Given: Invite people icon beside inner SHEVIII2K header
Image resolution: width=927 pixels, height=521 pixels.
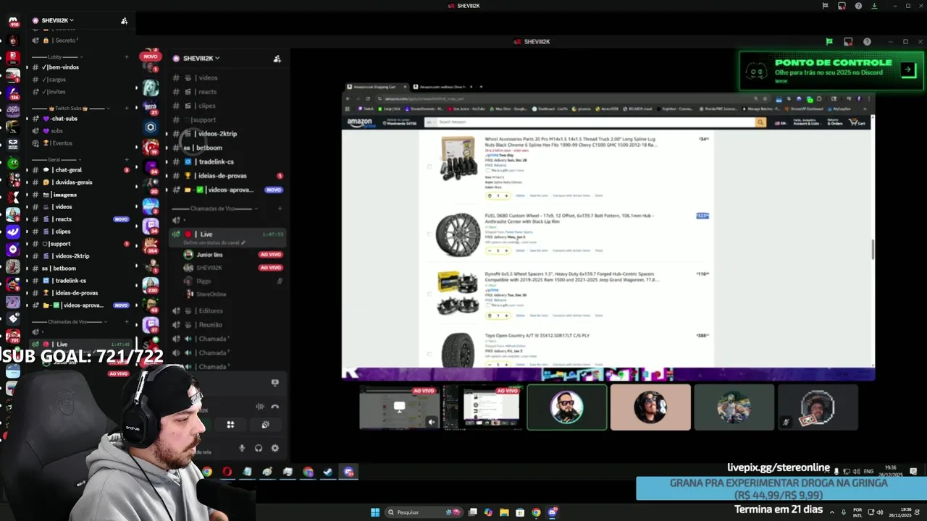Looking at the screenshot, I should point(277,59).
